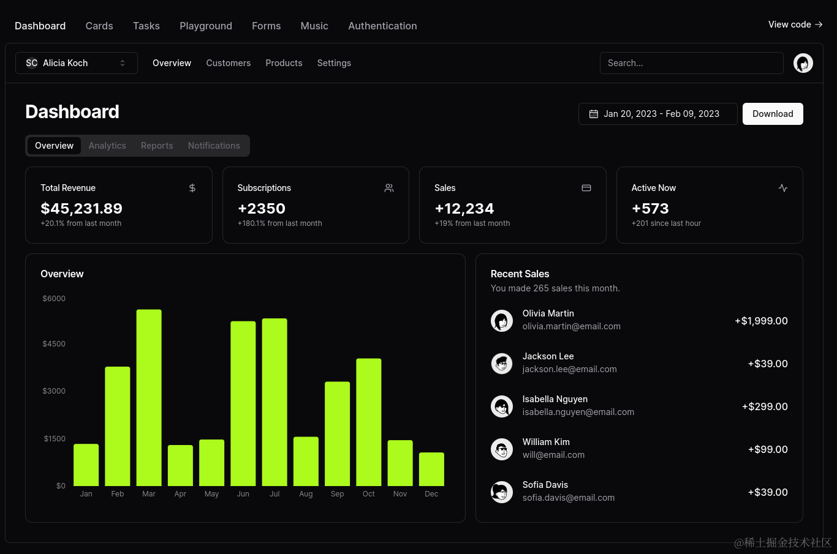Viewport: 837px width, 554px height.
Task: Select the Overview tab under Dashboard heading
Action: tap(54, 146)
